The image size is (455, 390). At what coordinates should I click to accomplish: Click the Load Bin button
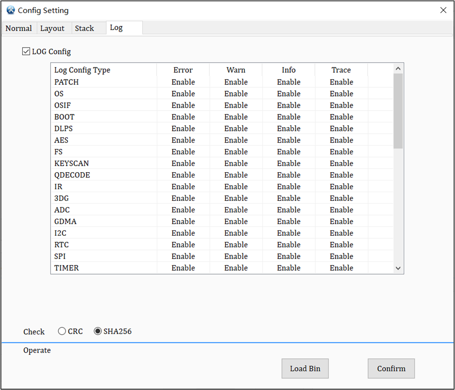pos(305,369)
